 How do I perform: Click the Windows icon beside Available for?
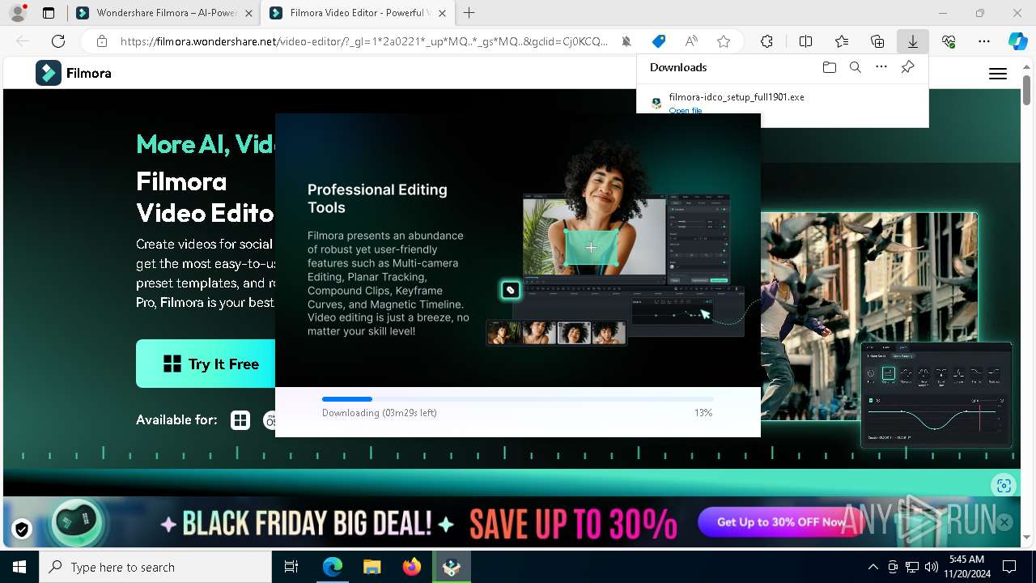tap(240, 420)
